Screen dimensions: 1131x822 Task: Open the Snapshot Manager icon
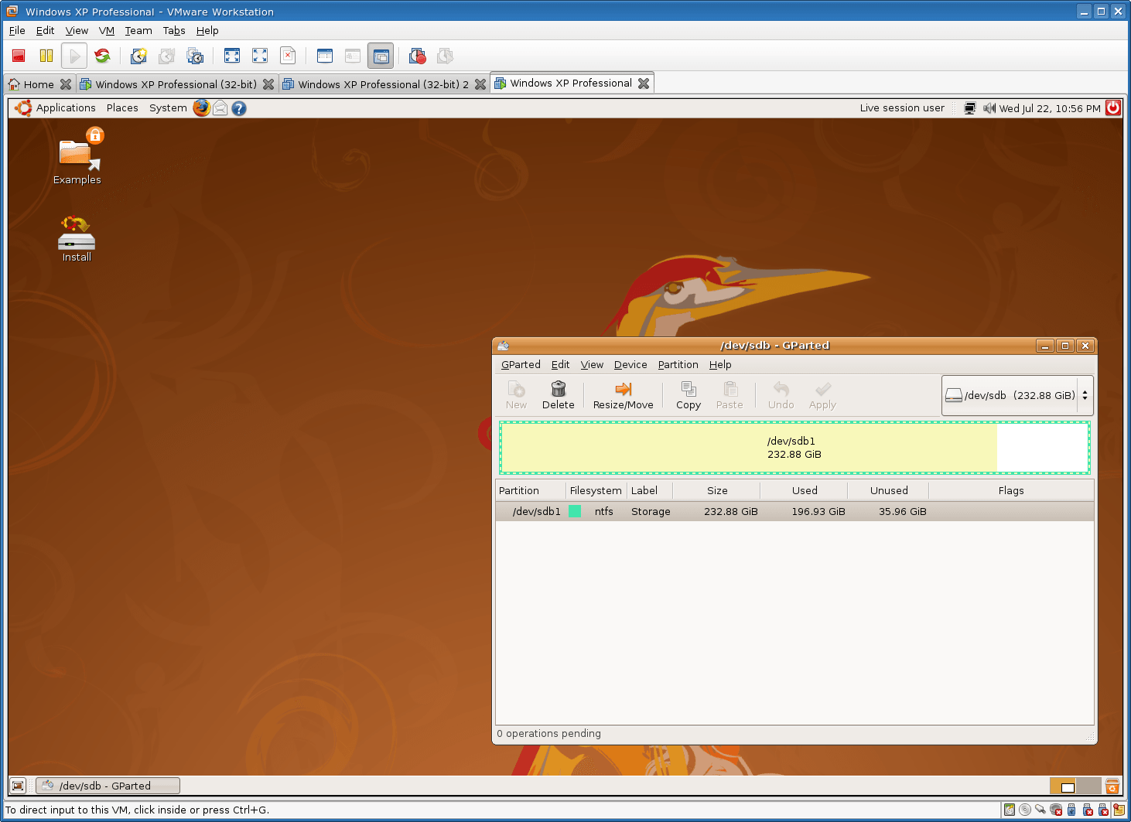pos(195,56)
